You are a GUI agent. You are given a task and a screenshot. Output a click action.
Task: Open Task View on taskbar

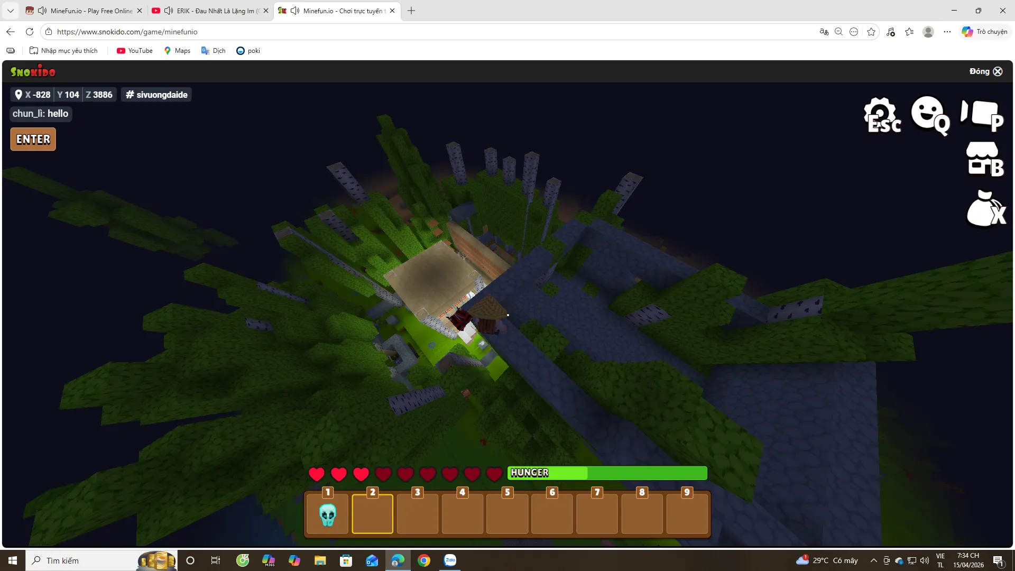click(x=216, y=560)
